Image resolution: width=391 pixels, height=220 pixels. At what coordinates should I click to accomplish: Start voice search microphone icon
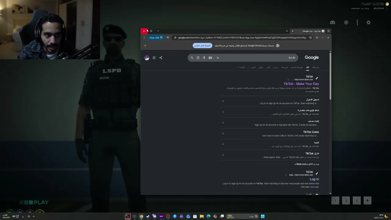pyautogui.click(x=204, y=58)
